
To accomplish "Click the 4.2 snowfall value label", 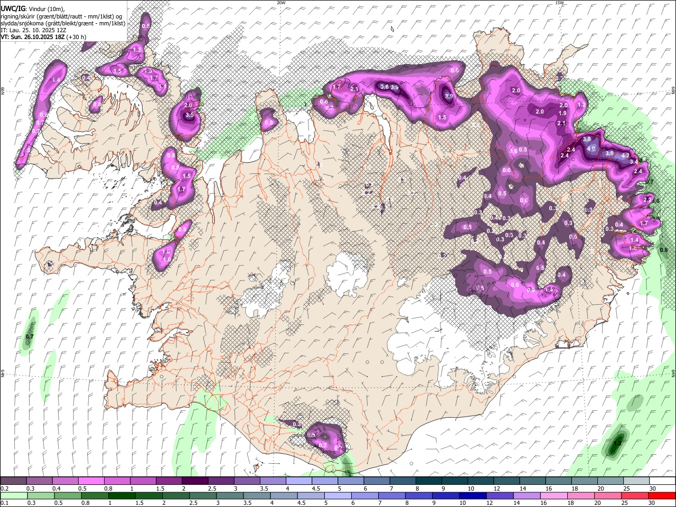I will [x=625, y=156].
